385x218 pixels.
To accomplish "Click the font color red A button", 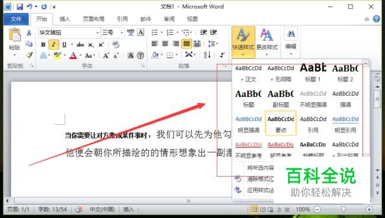I will pyautogui.click(x=73, y=56).
